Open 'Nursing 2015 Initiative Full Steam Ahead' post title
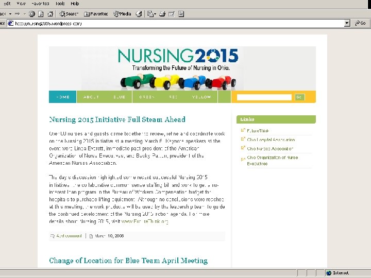 [x=117, y=119]
